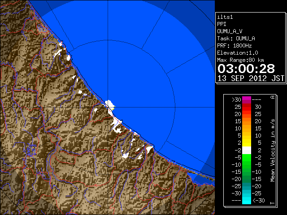Click the '13 SEP 2012 JST' date

click(251, 78)
